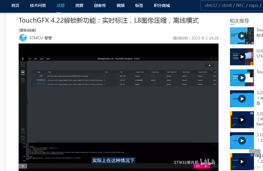
Task: Click the [复制链接] copy link
Action: pos(27,30)
